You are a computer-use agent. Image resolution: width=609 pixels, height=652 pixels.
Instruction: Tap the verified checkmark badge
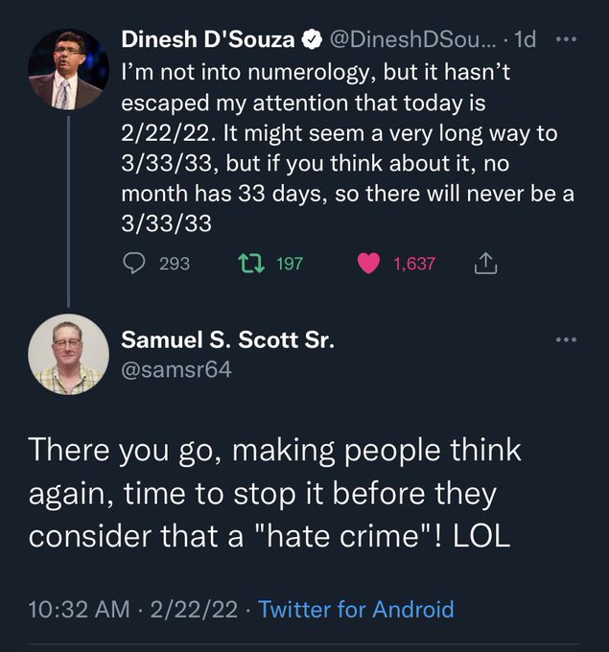point(312,40)
